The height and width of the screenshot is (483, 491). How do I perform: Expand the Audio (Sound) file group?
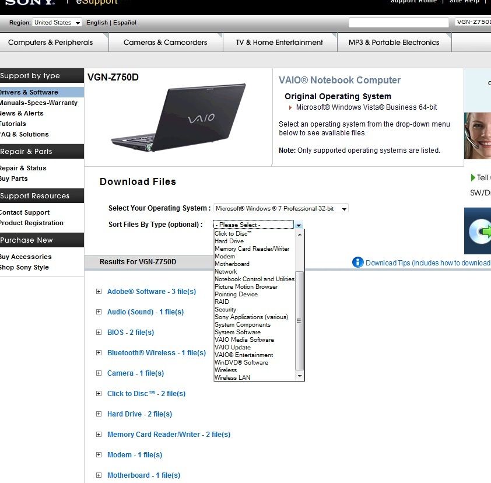click(x=99, y=311)
